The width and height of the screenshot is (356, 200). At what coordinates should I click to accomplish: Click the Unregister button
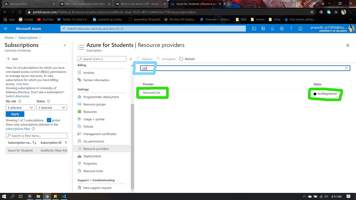pos(166,59)
